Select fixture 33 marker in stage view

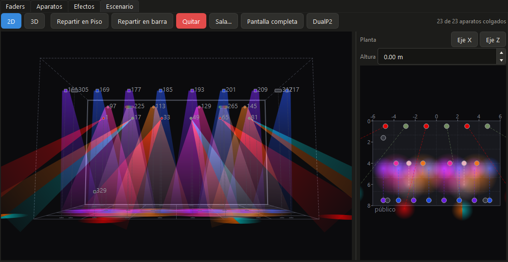tap(162, 118)
